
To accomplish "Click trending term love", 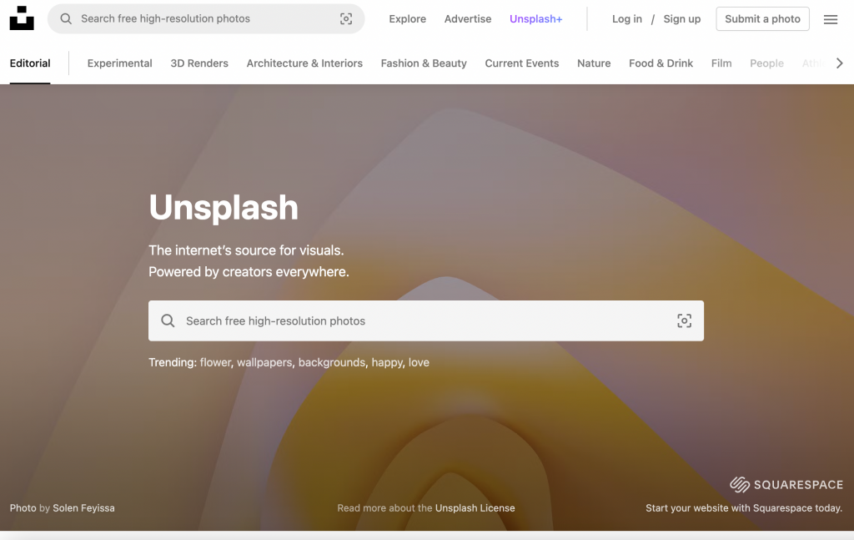I will coord(419,362).
